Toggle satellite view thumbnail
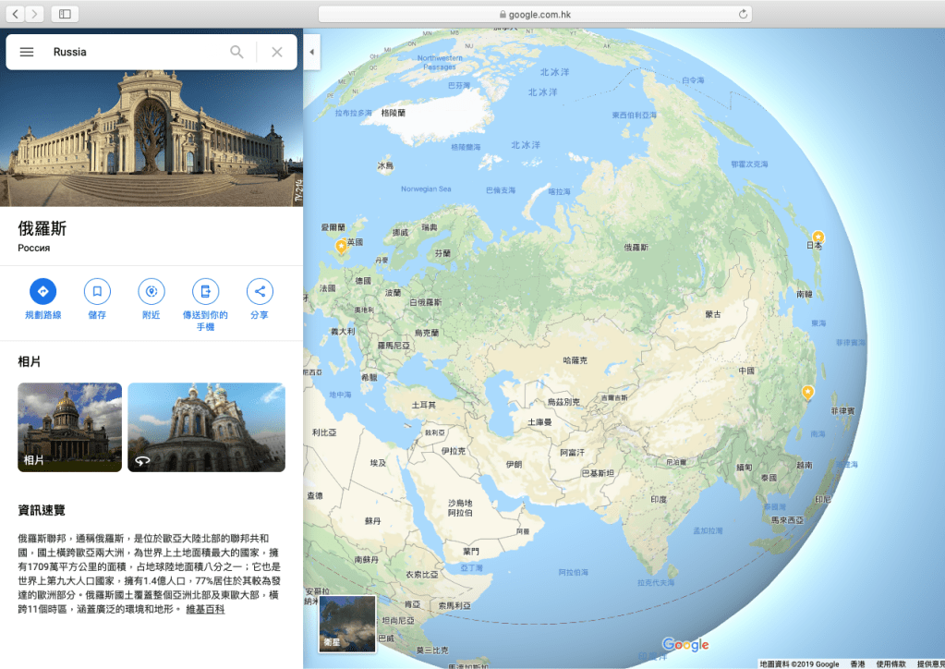The image size is (945, 669). click(347, 624)
